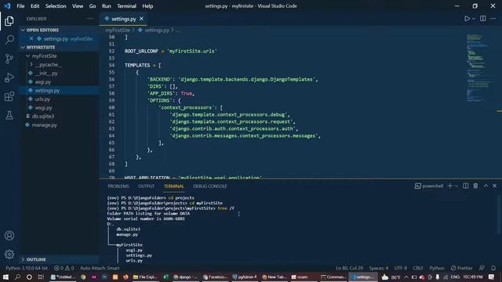Open the feedback icon in status bar

tap(482, 268)
